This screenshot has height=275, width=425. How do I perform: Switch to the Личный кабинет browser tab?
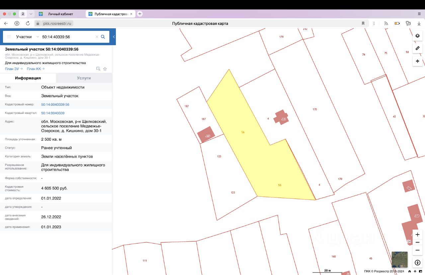click(x=60, y=14)
